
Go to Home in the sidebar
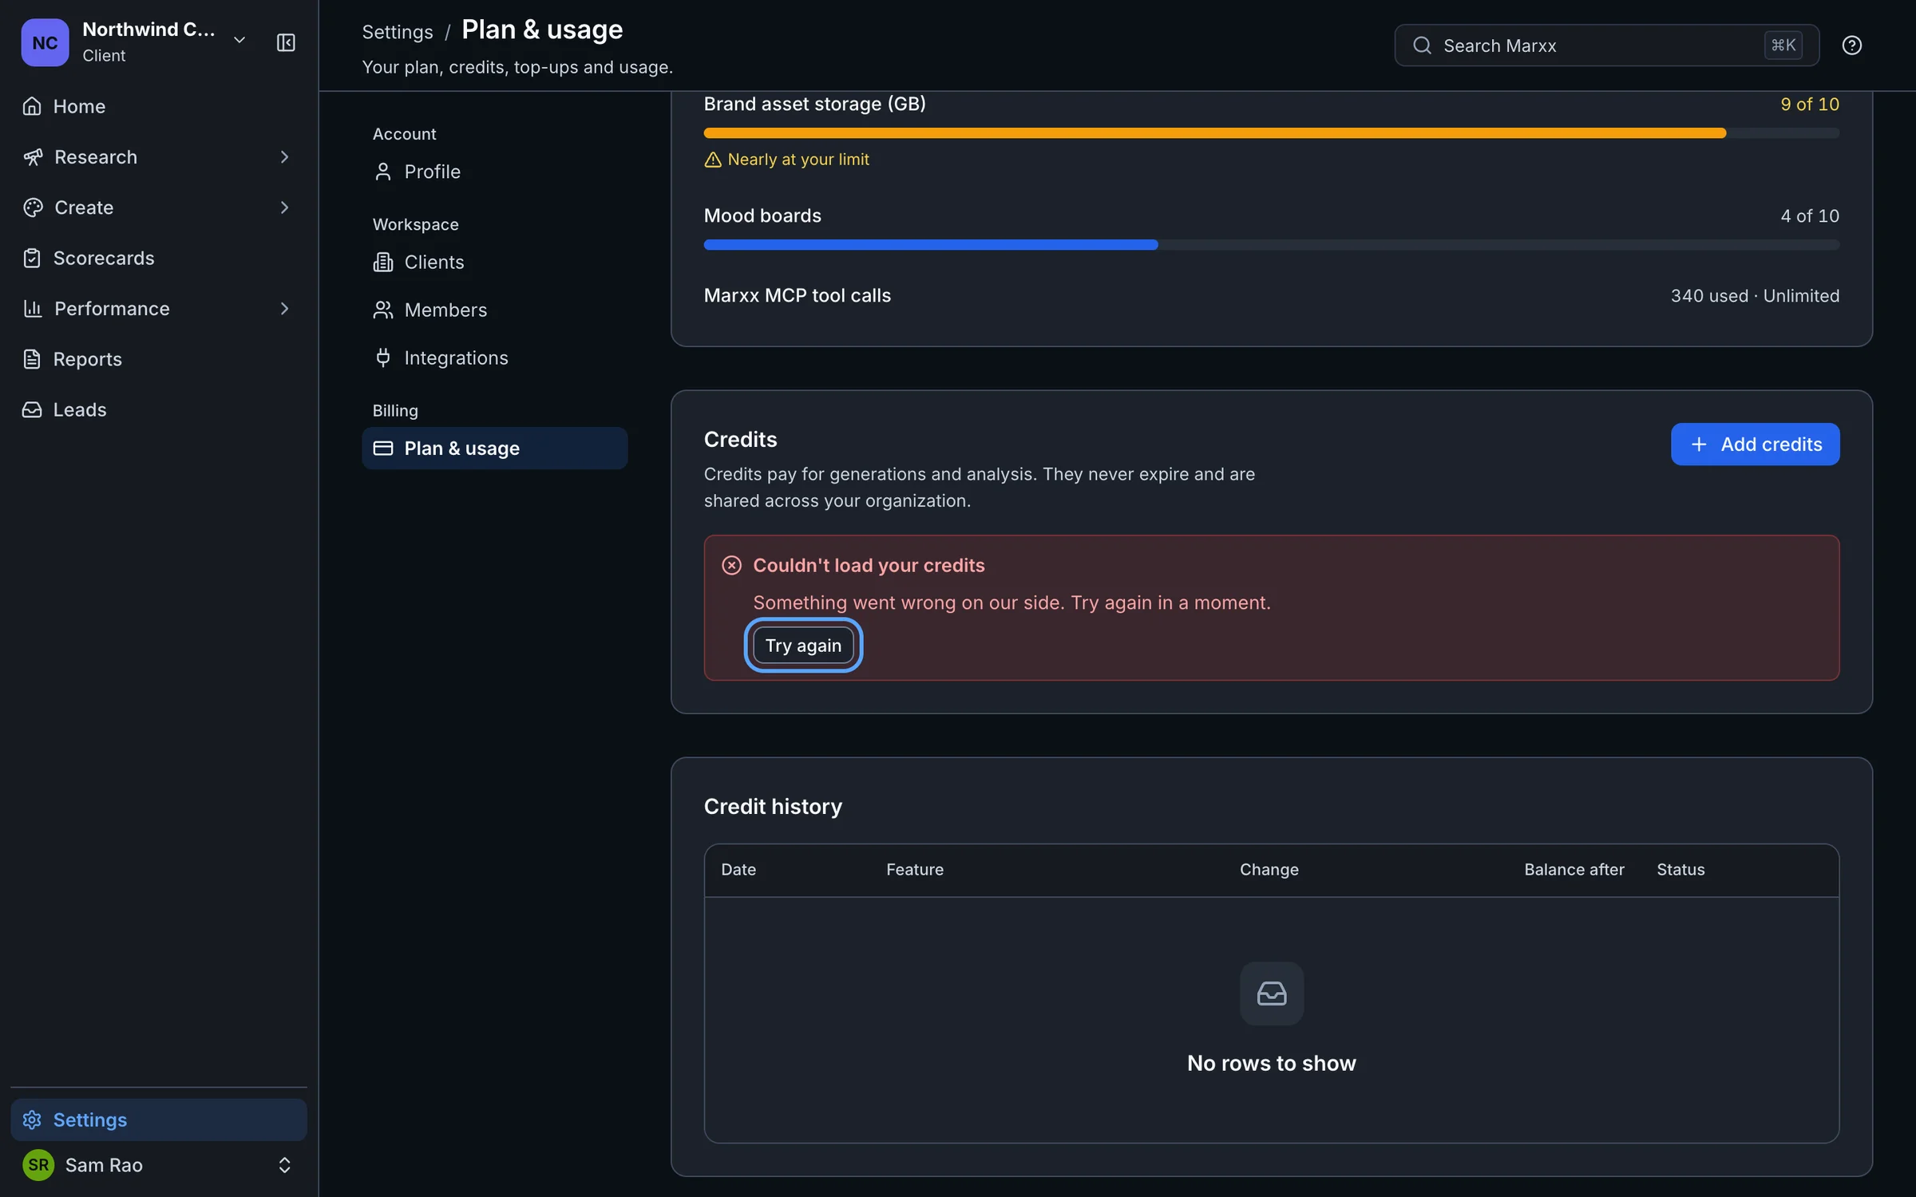[159, 106]
